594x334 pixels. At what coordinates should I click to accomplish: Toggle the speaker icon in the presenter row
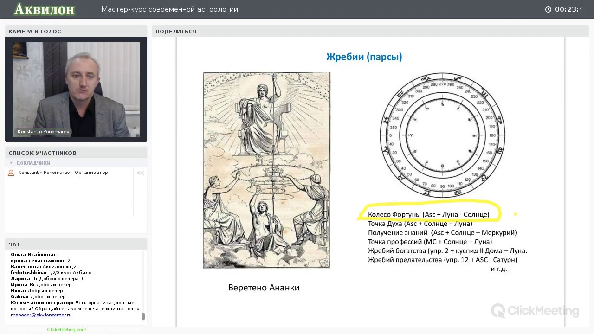(x=140, y=173)
